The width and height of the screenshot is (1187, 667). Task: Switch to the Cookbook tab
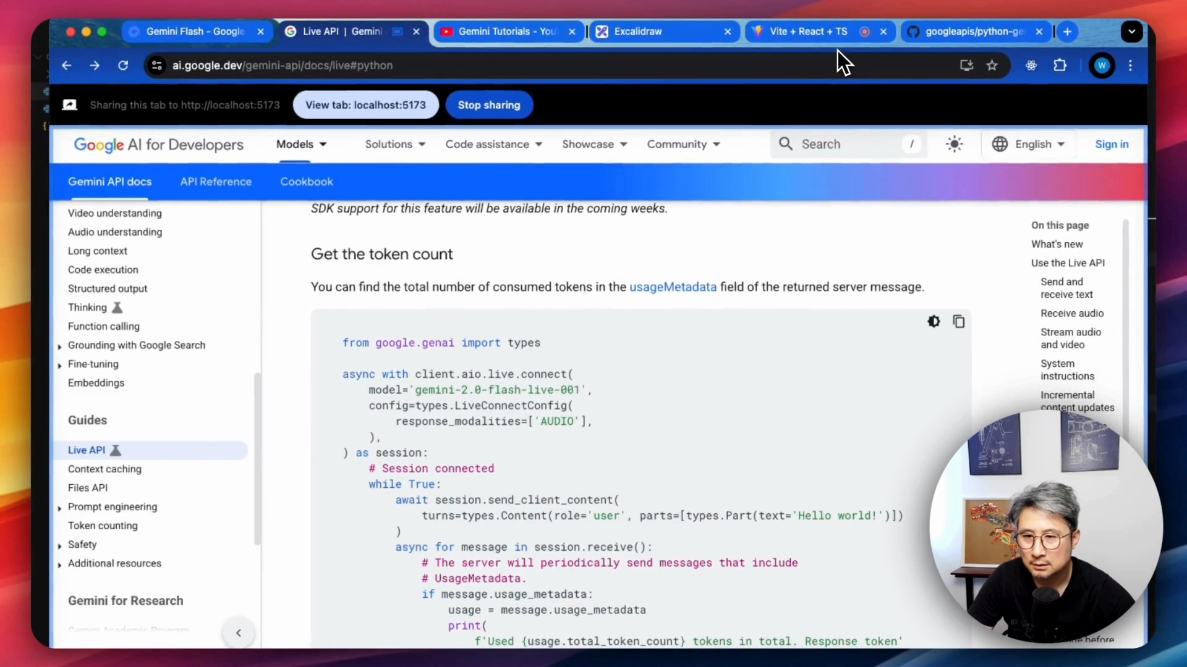click(307, 182)
